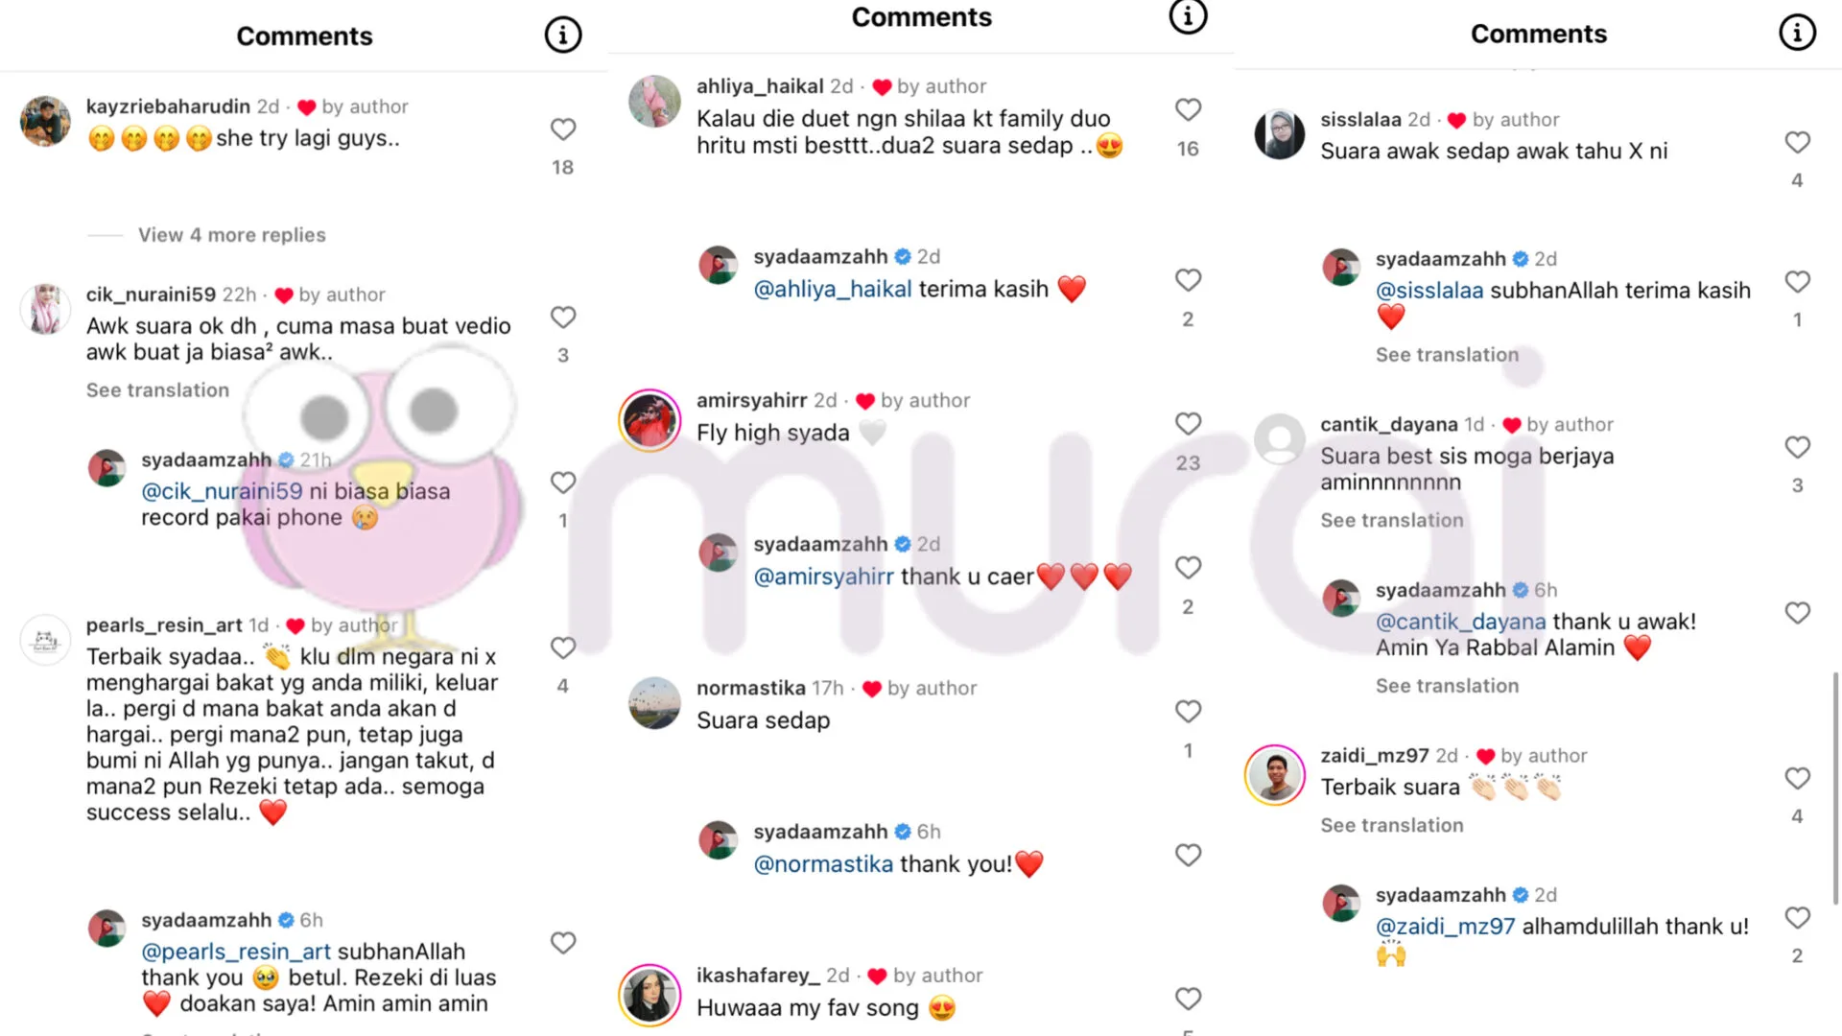Open amirsyahirr's profile picture

point(650,420)
